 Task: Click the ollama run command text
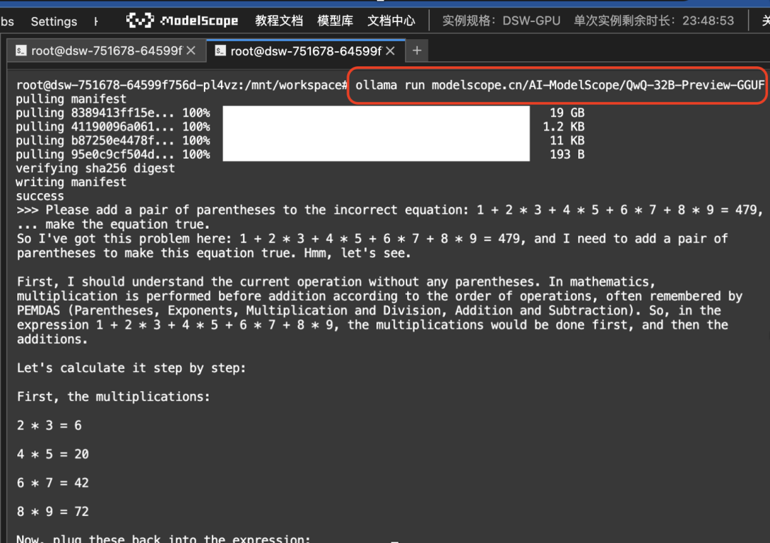(560, 85)
